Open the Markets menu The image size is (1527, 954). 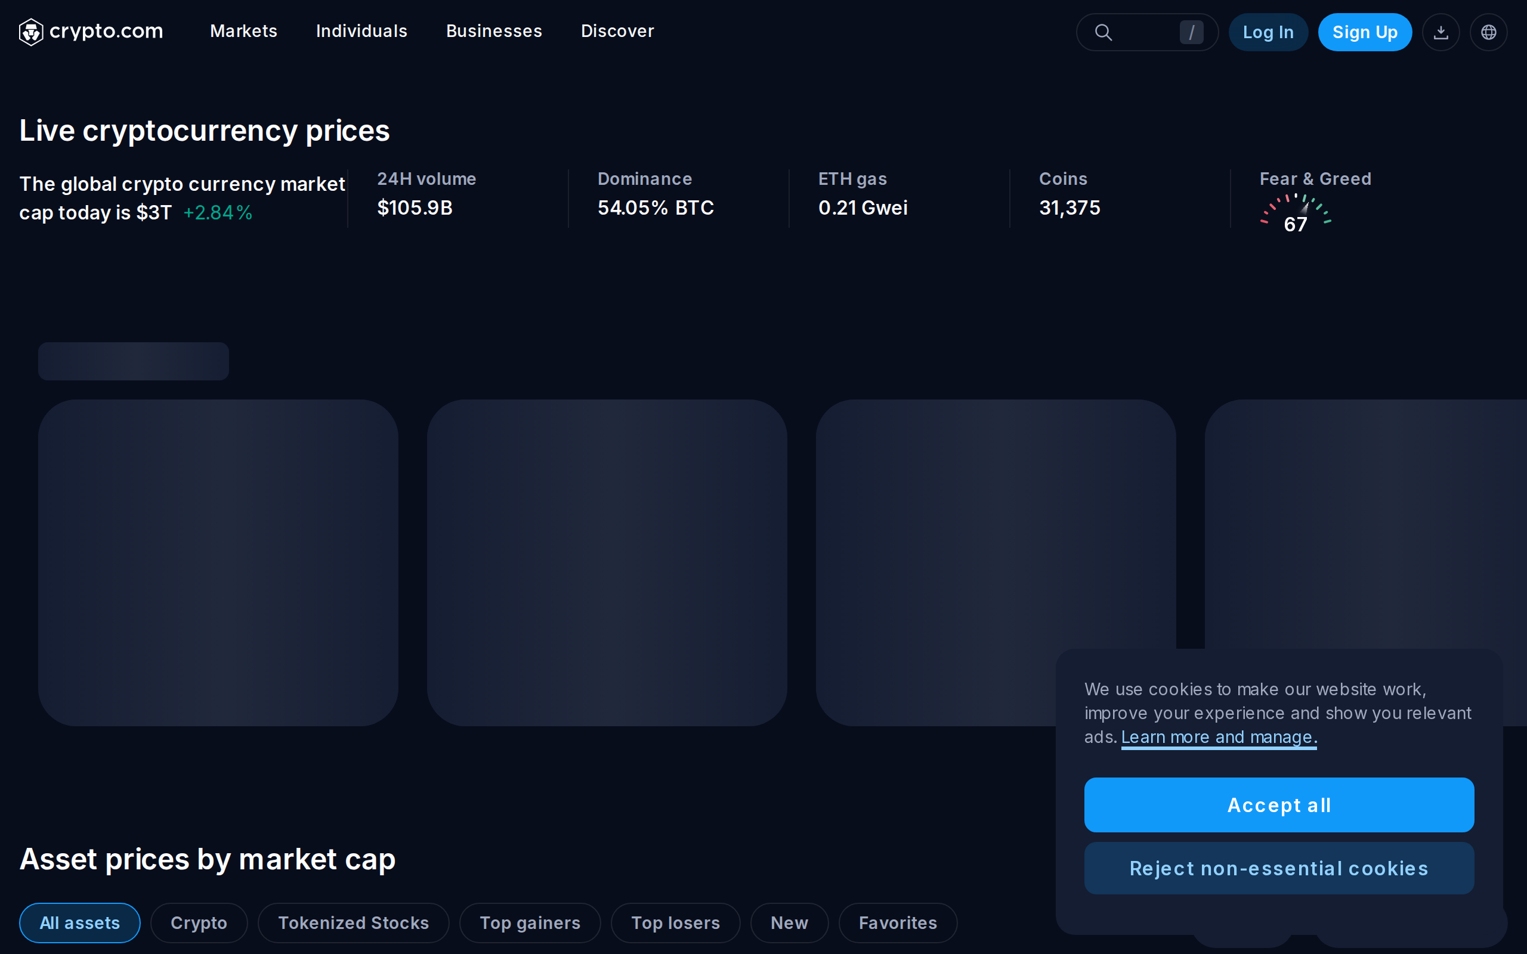click(x=243, y=31)
